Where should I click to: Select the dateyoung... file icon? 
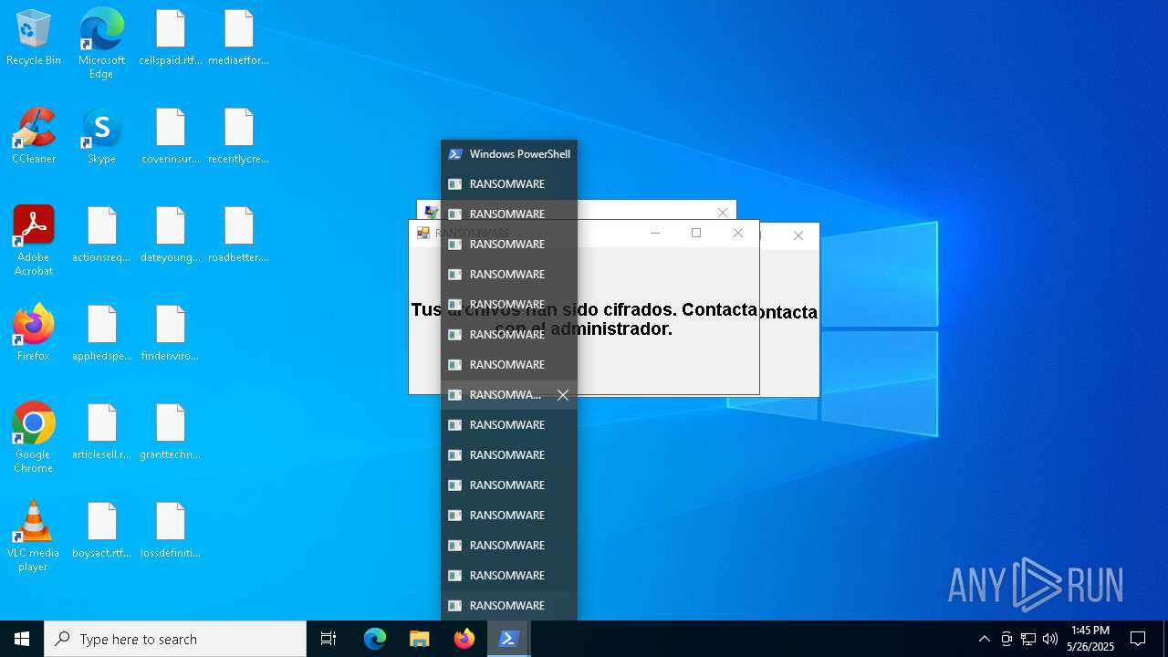(x=171, y=235)
